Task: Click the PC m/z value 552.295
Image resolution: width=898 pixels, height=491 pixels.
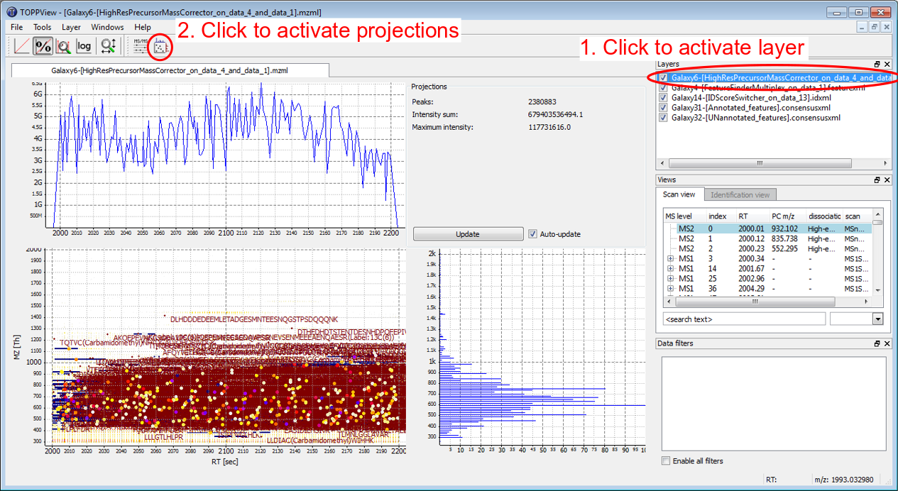Action: point(786,249)
